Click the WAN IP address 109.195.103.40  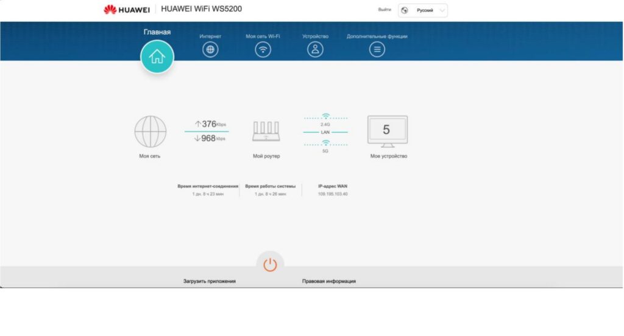coord(333,194)
